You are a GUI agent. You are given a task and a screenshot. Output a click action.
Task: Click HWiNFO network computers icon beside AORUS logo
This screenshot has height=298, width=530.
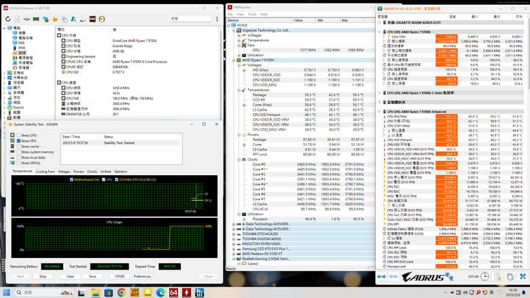(449, 276)
